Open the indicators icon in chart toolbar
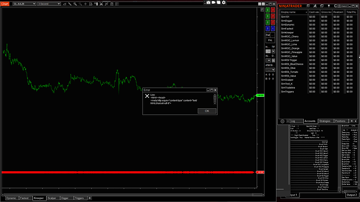The height and width of the screenshot is (202, 360). pos(101,4)
